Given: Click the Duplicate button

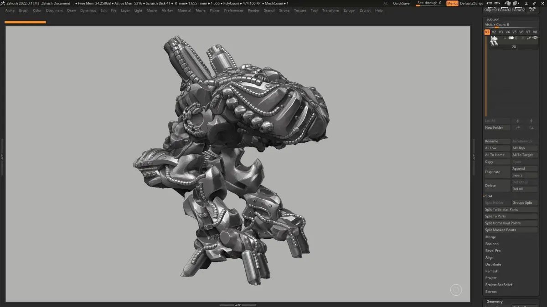Looking at the screenshot, I should pyautogui.click(x=497, y=172).
